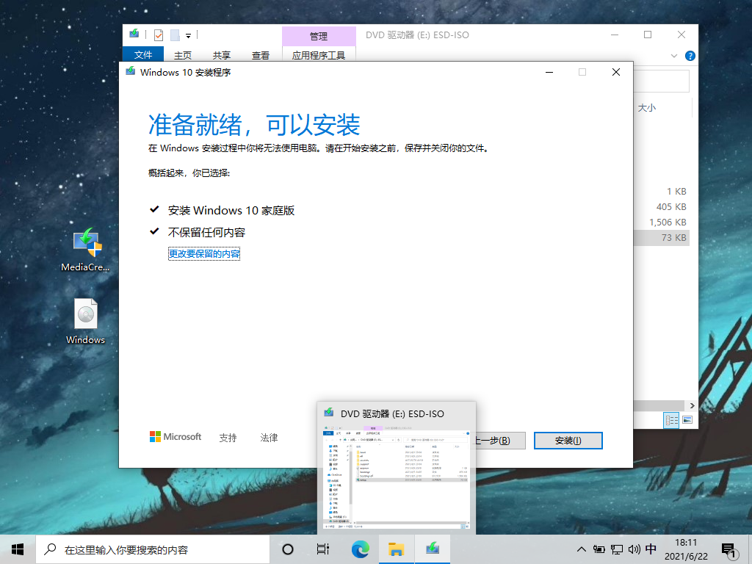Open the Windows Start menu
The height and width of the screenshot is (564, 752).
(18, 549)
